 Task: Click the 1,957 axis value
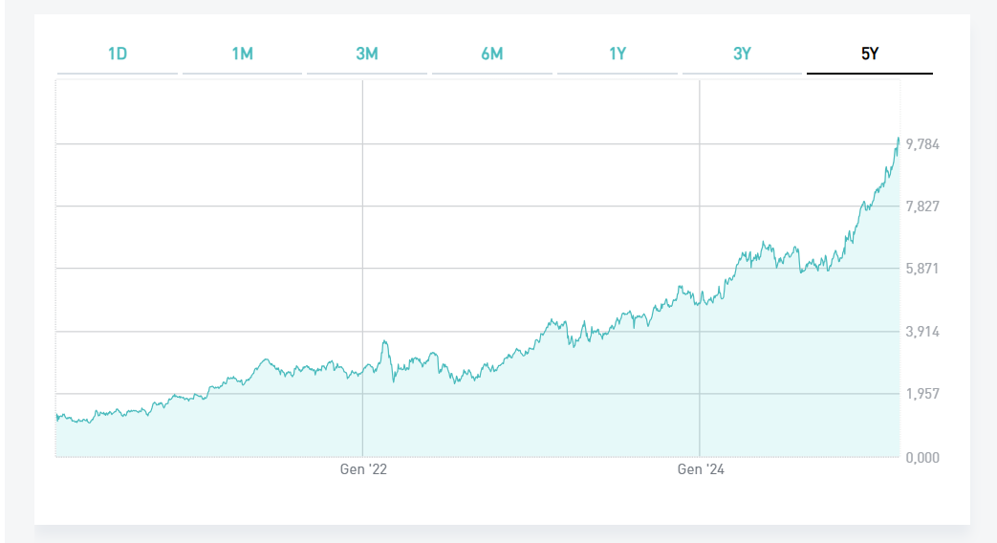pyautogui.click(x=923, y=394)
